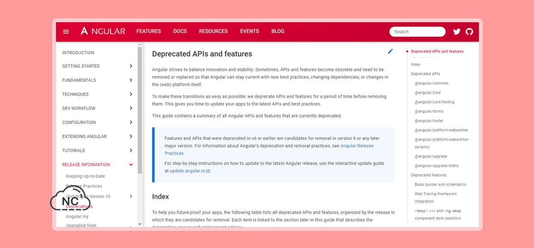This screenshot has width=534, height=248.
Task: Click the Index section heading
Action: click(161, 197)
